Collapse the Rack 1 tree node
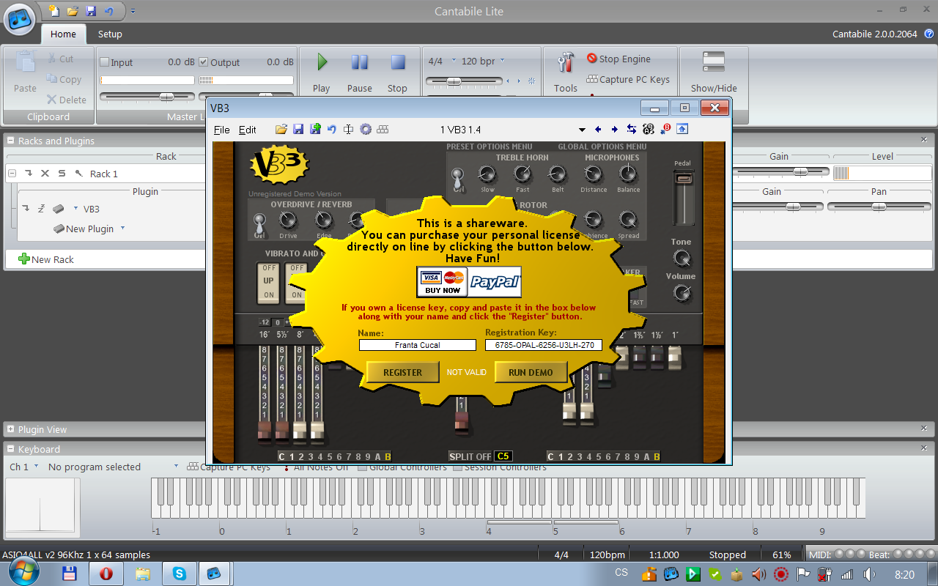Screen dimensions: 938x586 click(12, 174)
